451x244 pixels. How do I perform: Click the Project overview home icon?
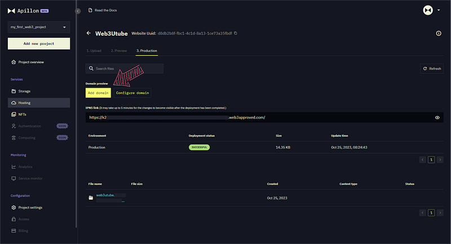14,62
